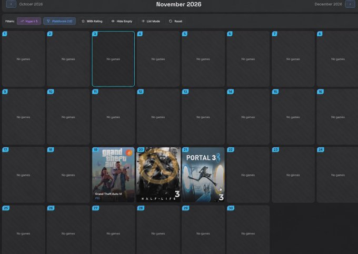Select day 5 cell
Screen dimensions: 358x254
(x=203, y=59)
